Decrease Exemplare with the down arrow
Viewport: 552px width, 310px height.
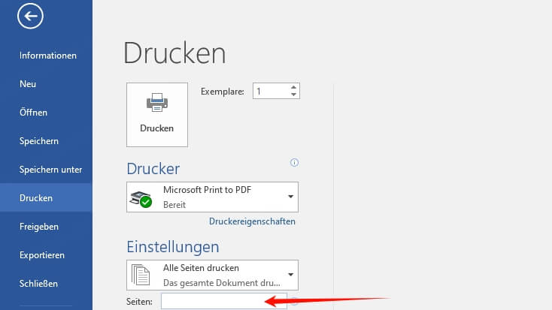click(x=293, y=95)
